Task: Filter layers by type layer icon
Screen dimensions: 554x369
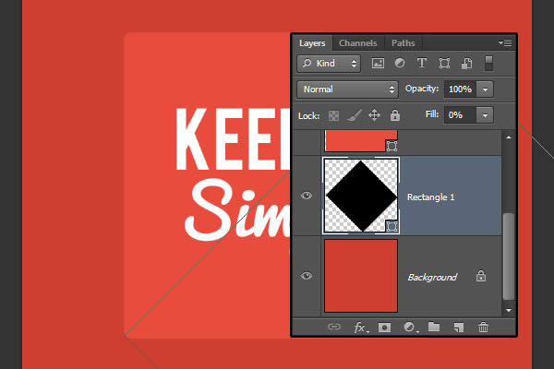Action: tap(422, 64)
